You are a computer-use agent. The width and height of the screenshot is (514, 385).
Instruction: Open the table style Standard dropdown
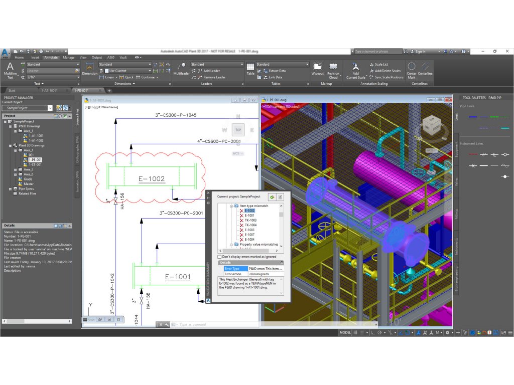click(x=282, y=65)
